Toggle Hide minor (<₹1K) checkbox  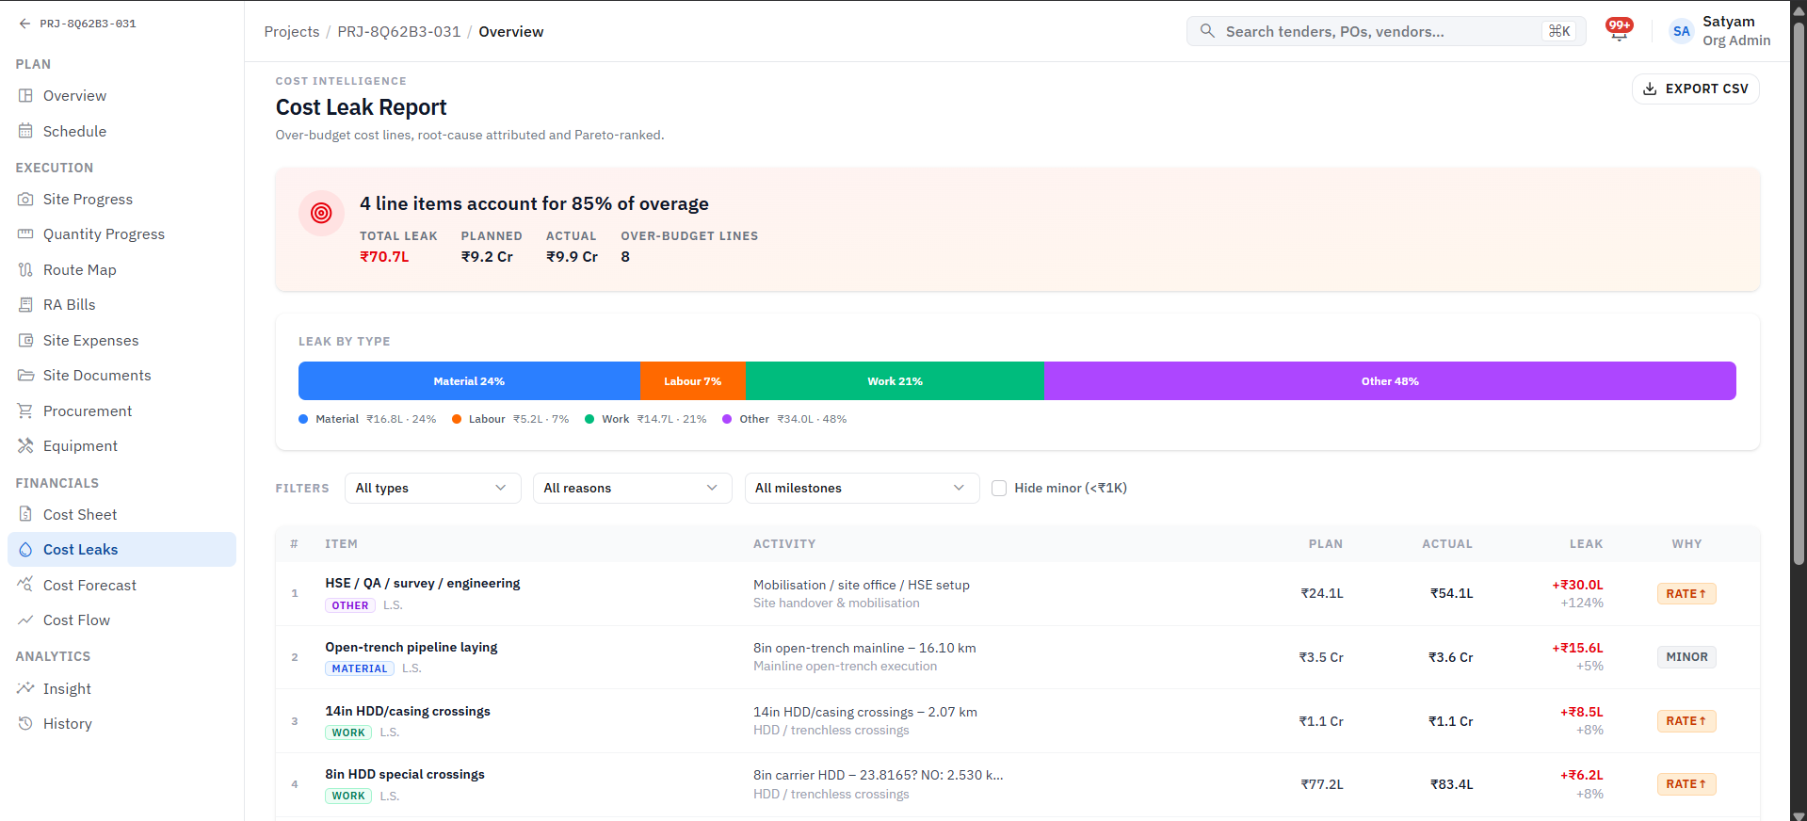click(x=999, y=489)
